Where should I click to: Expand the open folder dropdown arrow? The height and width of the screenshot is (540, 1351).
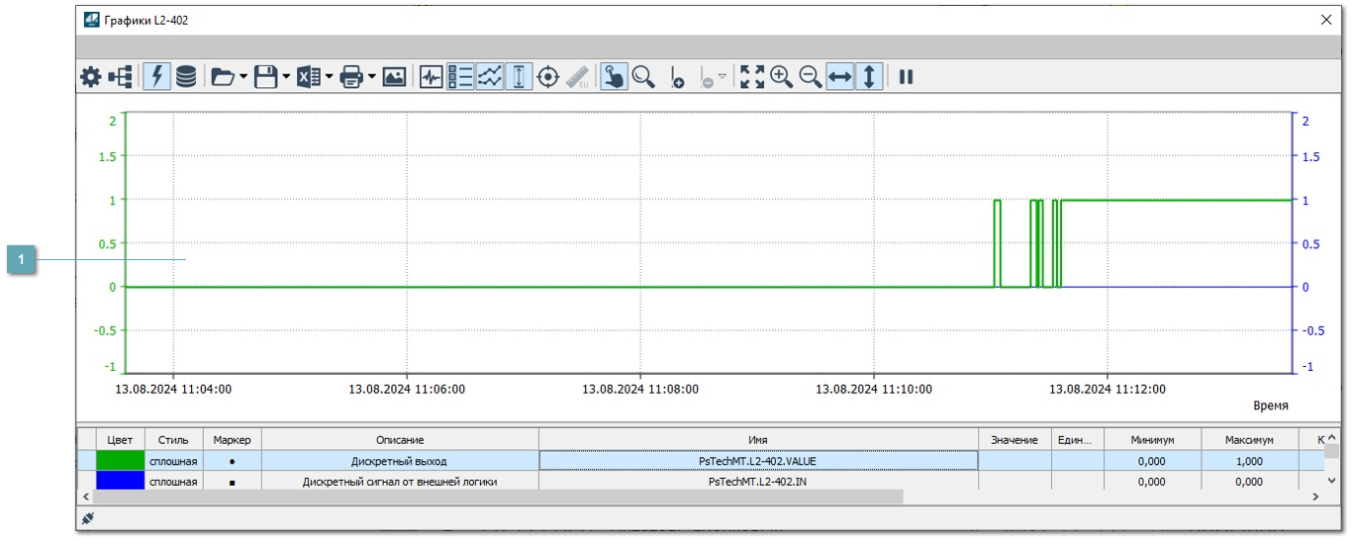point(243,77)
